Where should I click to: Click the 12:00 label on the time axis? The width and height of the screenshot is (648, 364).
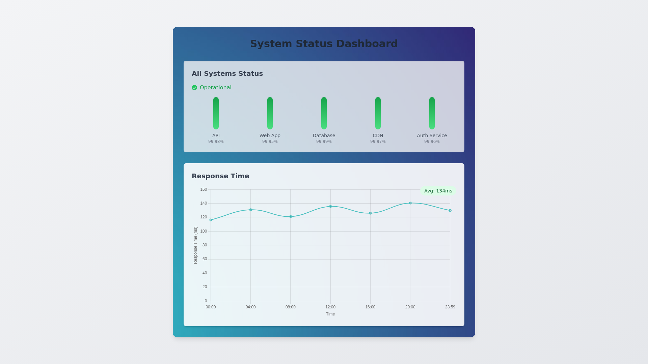click(x=330, y=307)
